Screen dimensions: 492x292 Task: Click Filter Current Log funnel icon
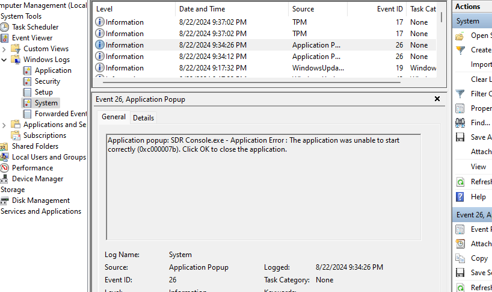pyautogui.click(x=460, y=94)
